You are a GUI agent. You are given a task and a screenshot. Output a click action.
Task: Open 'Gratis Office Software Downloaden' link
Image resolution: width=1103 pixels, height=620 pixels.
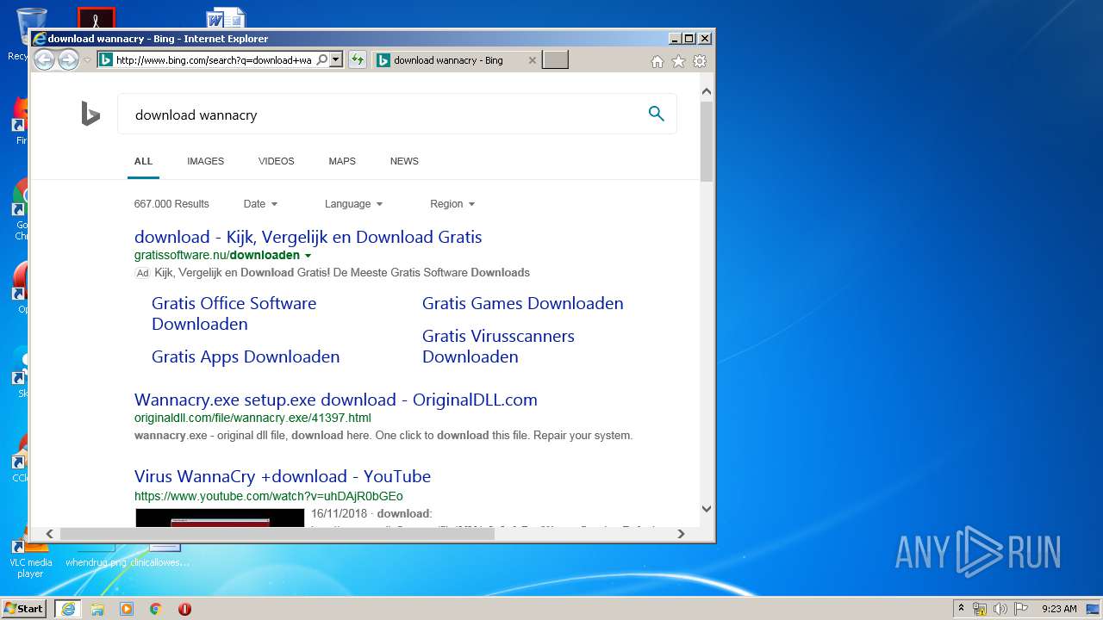tap(234, 313)
